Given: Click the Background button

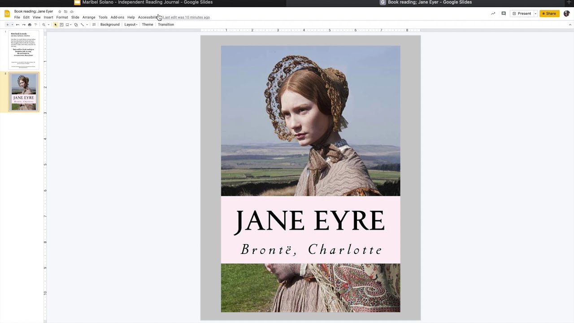Looking at the screenshot, I should [x=110, y=25].
